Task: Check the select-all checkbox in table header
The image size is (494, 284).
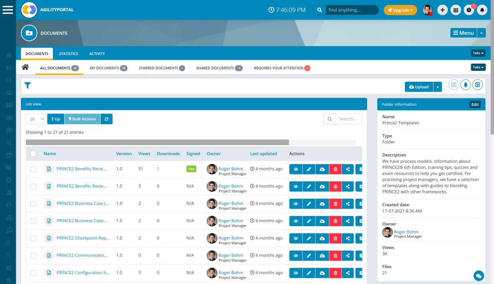Action: pos(33,153)
